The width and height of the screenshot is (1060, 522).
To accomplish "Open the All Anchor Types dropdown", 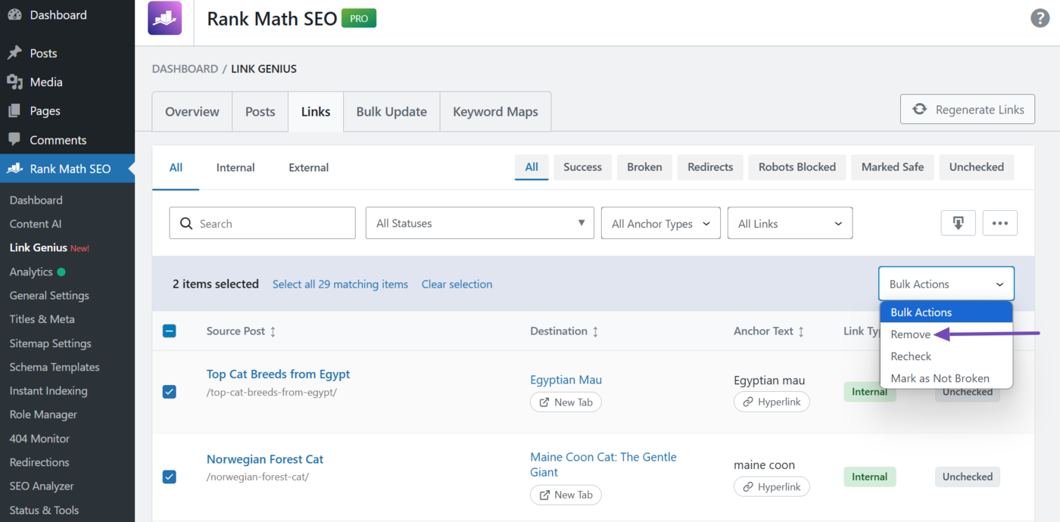I will click(660, 222).
